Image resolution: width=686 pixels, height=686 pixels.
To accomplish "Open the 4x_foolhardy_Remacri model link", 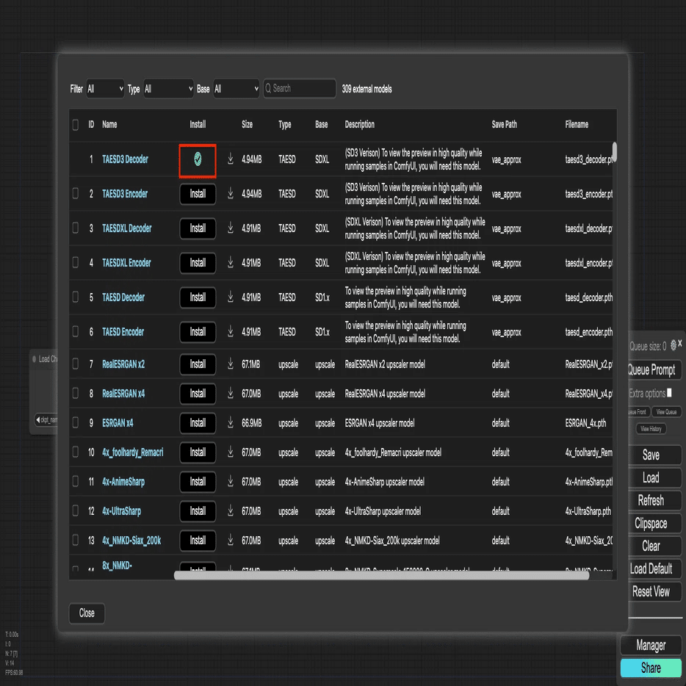I will tap(132, 452).
